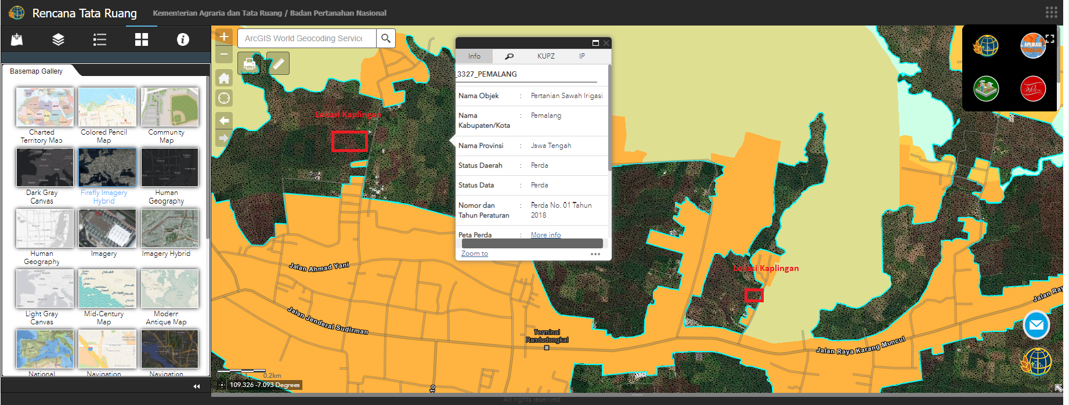Image resolution: width=1069 pixels, height=405 pixels.
Task: Maximize the feature info popup
Action: pyautogui.click(x=595, y=43)
